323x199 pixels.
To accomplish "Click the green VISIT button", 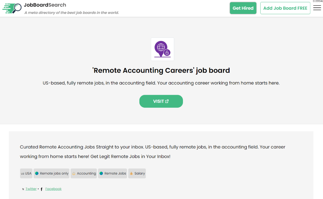I will point(161,101).
